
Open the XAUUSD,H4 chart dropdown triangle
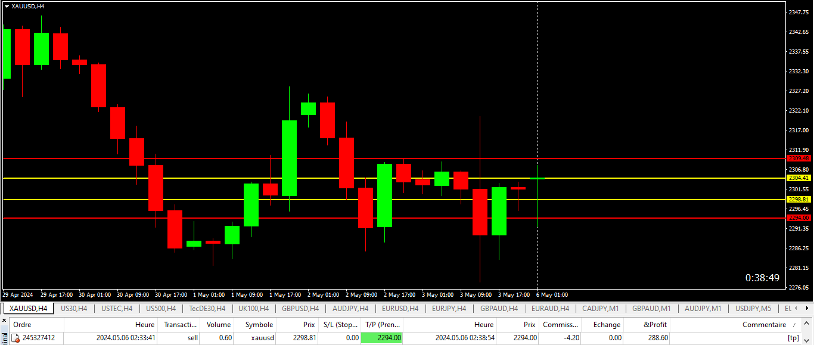(7, 6)
